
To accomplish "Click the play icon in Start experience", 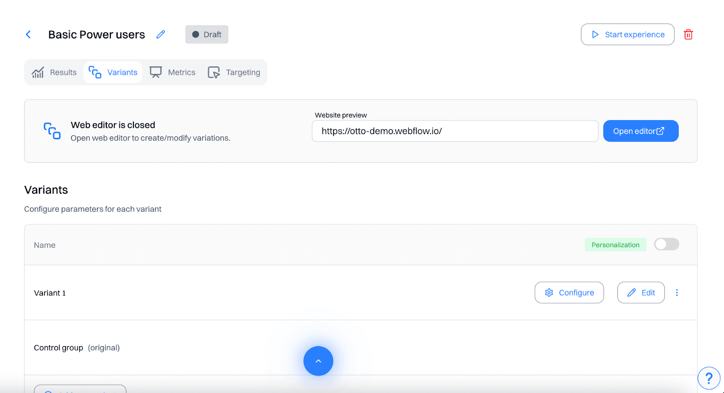I will (x=595, y=35).
